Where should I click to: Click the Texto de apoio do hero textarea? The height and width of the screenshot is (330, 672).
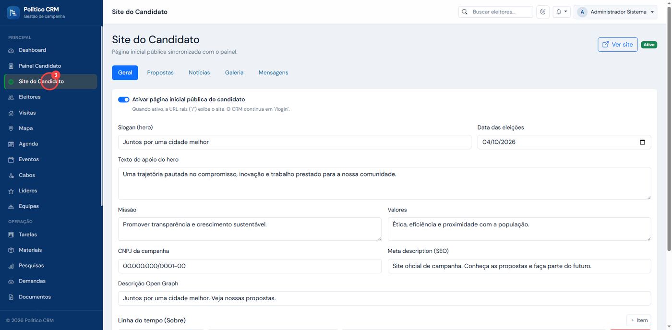(384, 183)
